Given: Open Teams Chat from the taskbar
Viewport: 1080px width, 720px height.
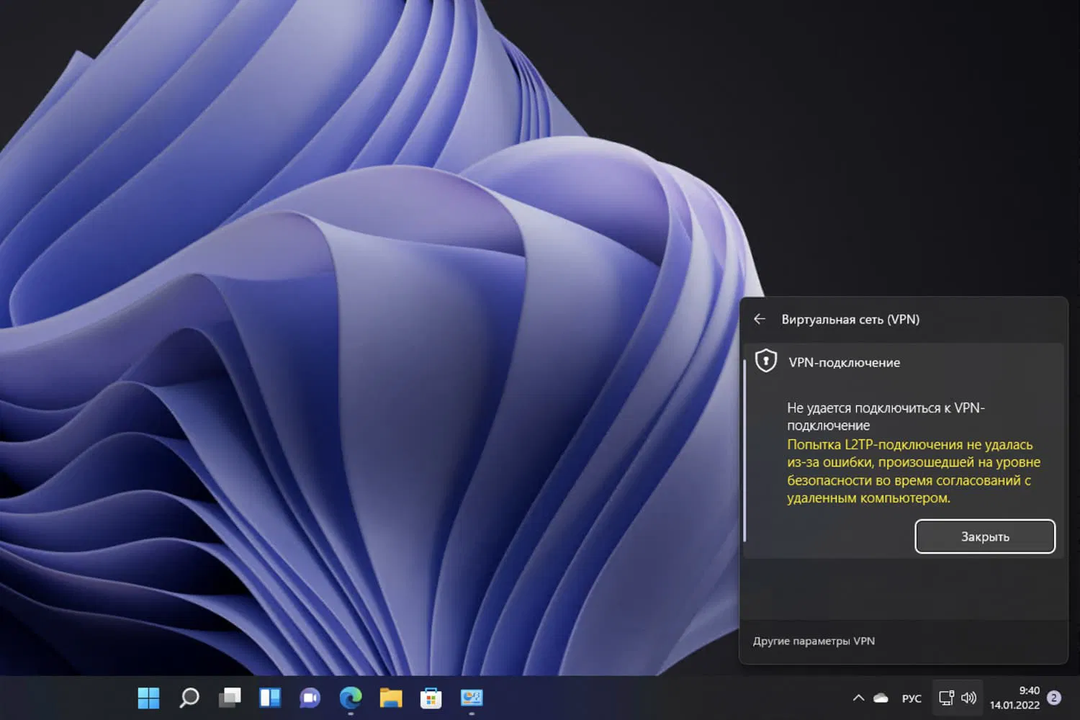Looking at the screenshot, I should (310, 698).
